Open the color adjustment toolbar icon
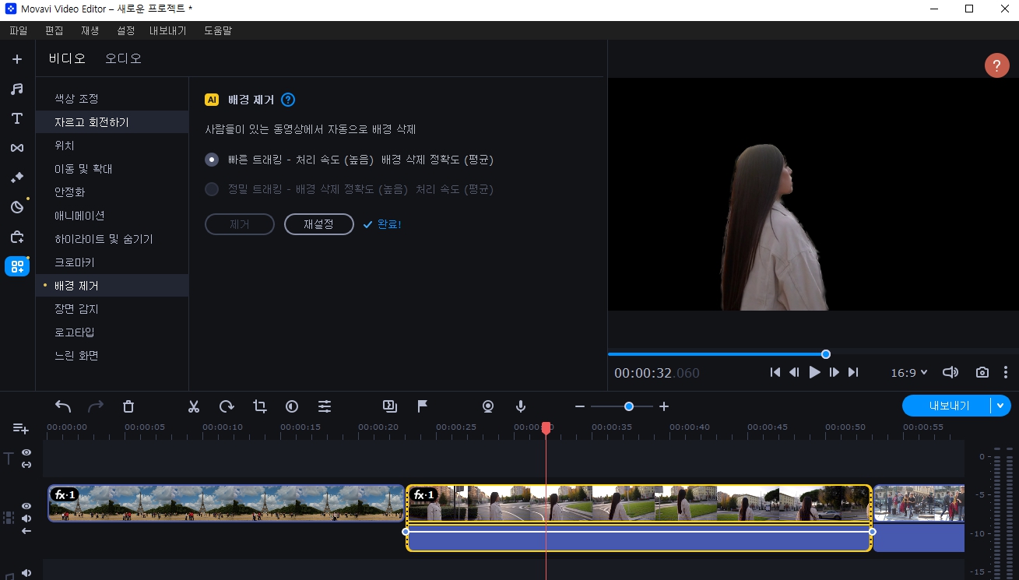 [x=292, y=406]
